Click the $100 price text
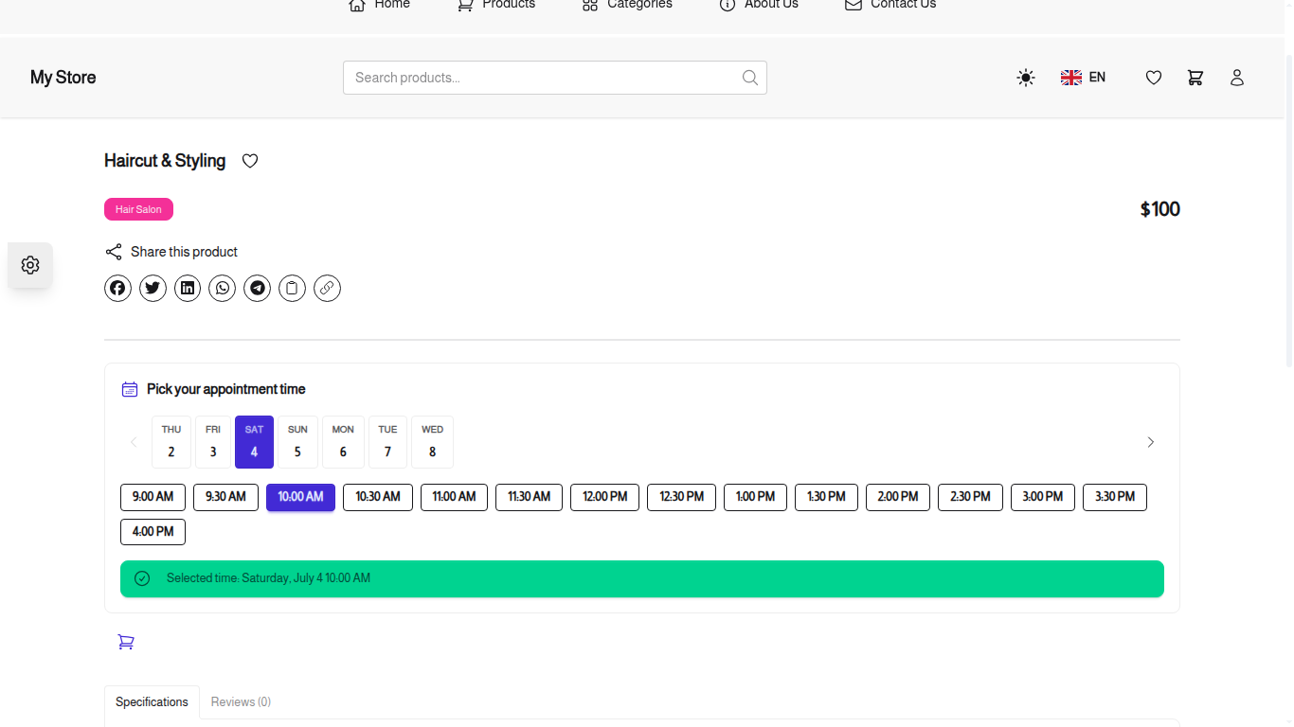 [1160, 209]
